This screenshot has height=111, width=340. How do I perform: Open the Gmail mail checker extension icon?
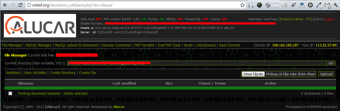[x=327, y=5]
